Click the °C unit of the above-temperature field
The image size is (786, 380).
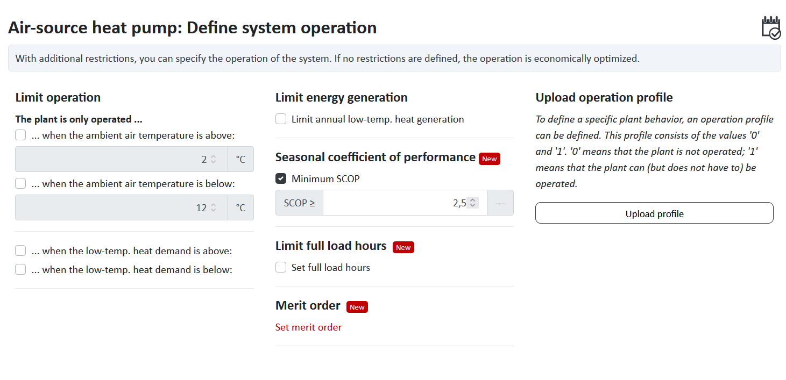click(x=240, y=159)
